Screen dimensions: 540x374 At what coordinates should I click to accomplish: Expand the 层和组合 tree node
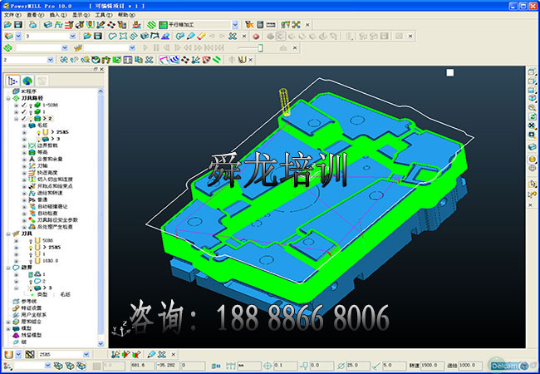8,322
